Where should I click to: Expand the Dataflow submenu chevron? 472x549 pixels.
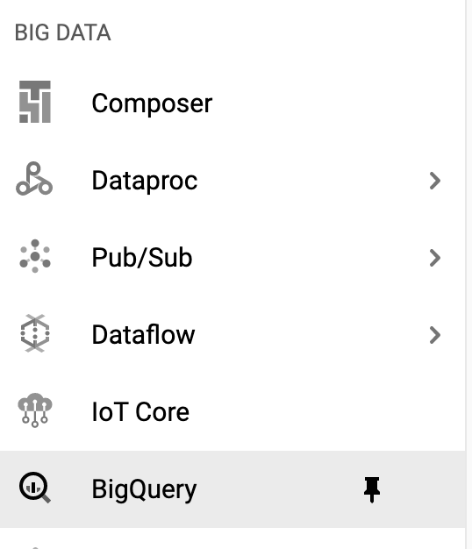coord(434,335)
